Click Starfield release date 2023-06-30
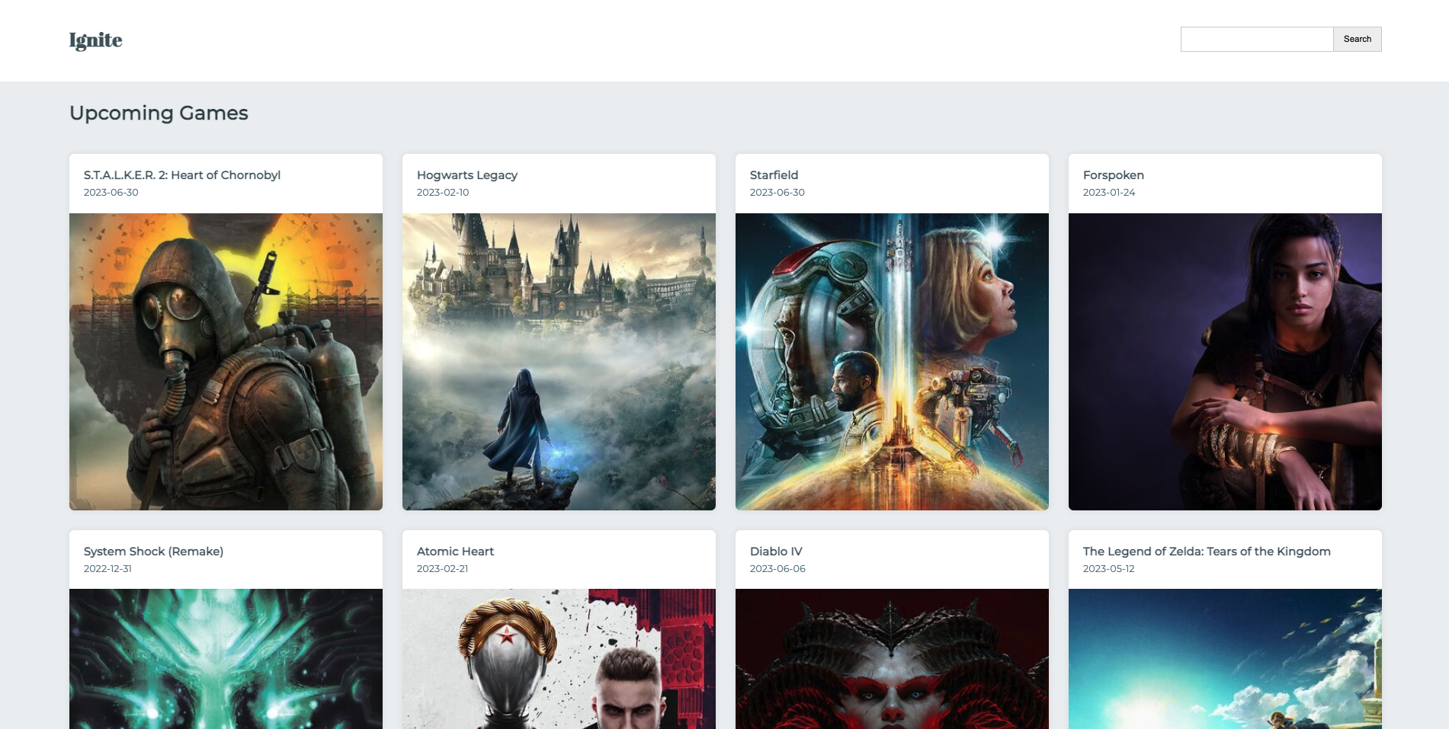 coord(777,193)
